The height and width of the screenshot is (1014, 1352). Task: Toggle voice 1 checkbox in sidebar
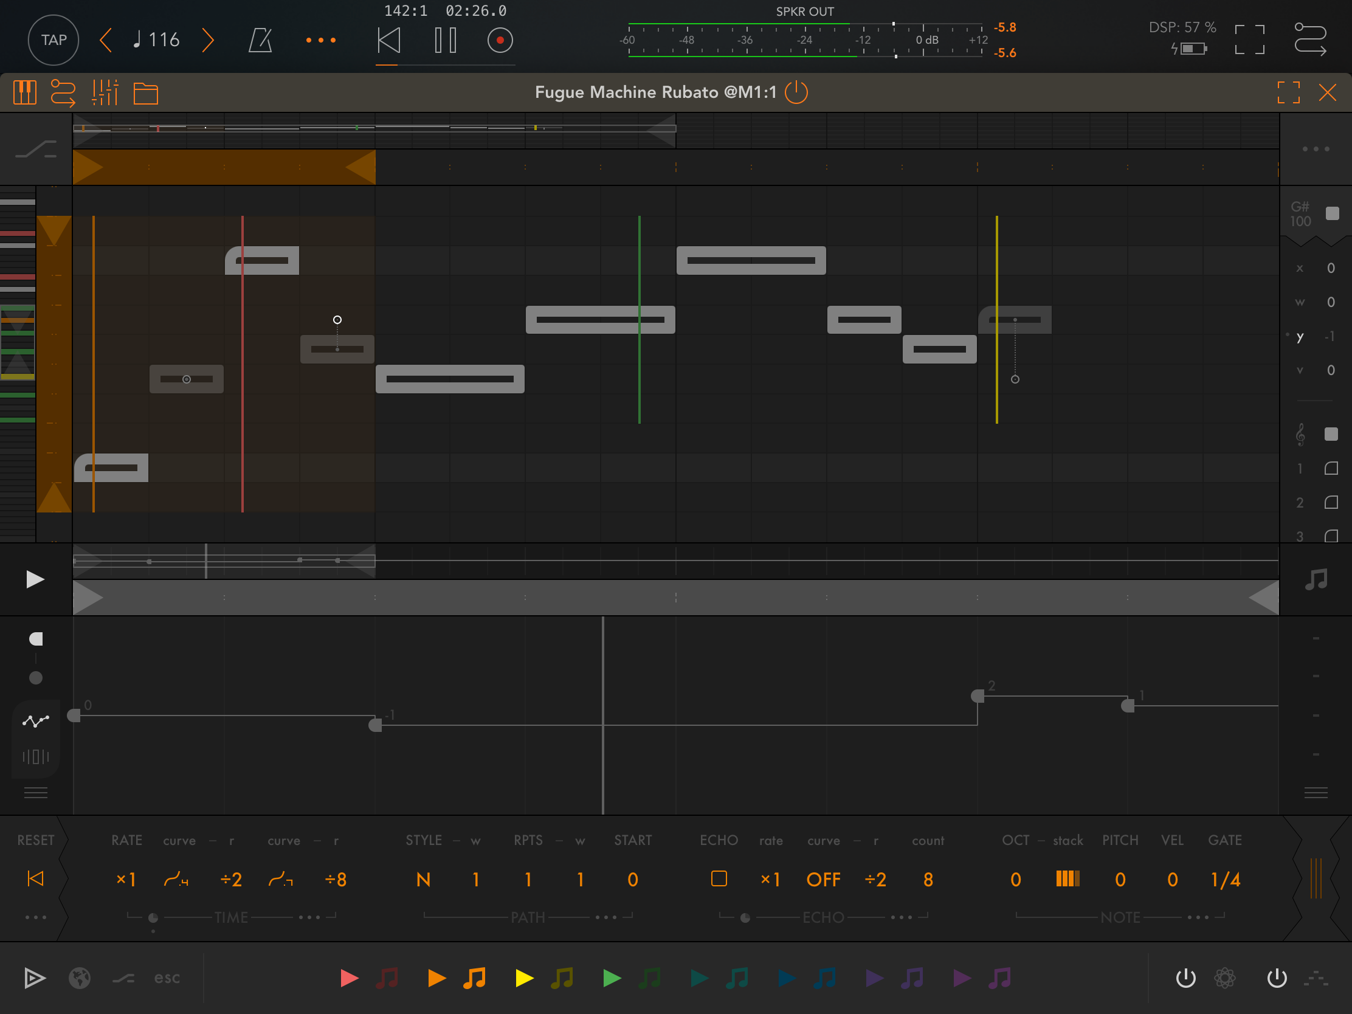[x=1331, y=469]
